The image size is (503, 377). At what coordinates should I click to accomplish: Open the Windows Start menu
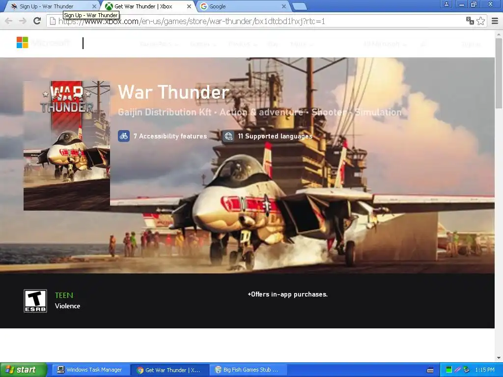pyautogui.click(x=24, y=370)
